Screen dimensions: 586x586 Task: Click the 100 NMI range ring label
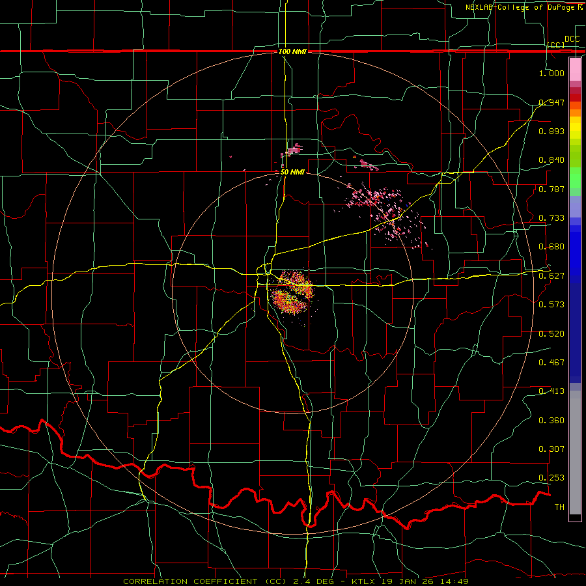point(292,51)
